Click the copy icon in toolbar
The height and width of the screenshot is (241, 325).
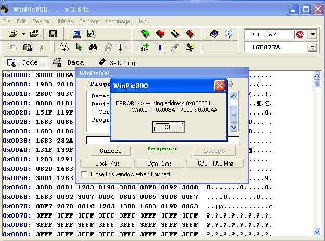point(12,47)
